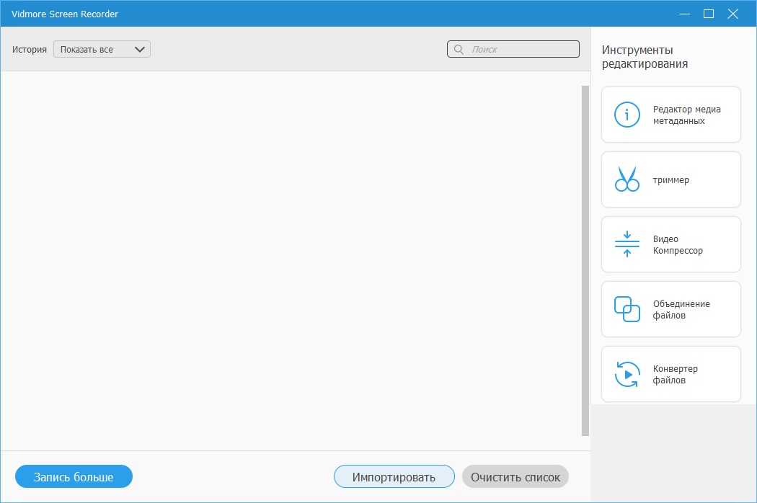757x503 pixels.
Task: Click the magnifier icon in the search box
Action: tap(460, 48)
